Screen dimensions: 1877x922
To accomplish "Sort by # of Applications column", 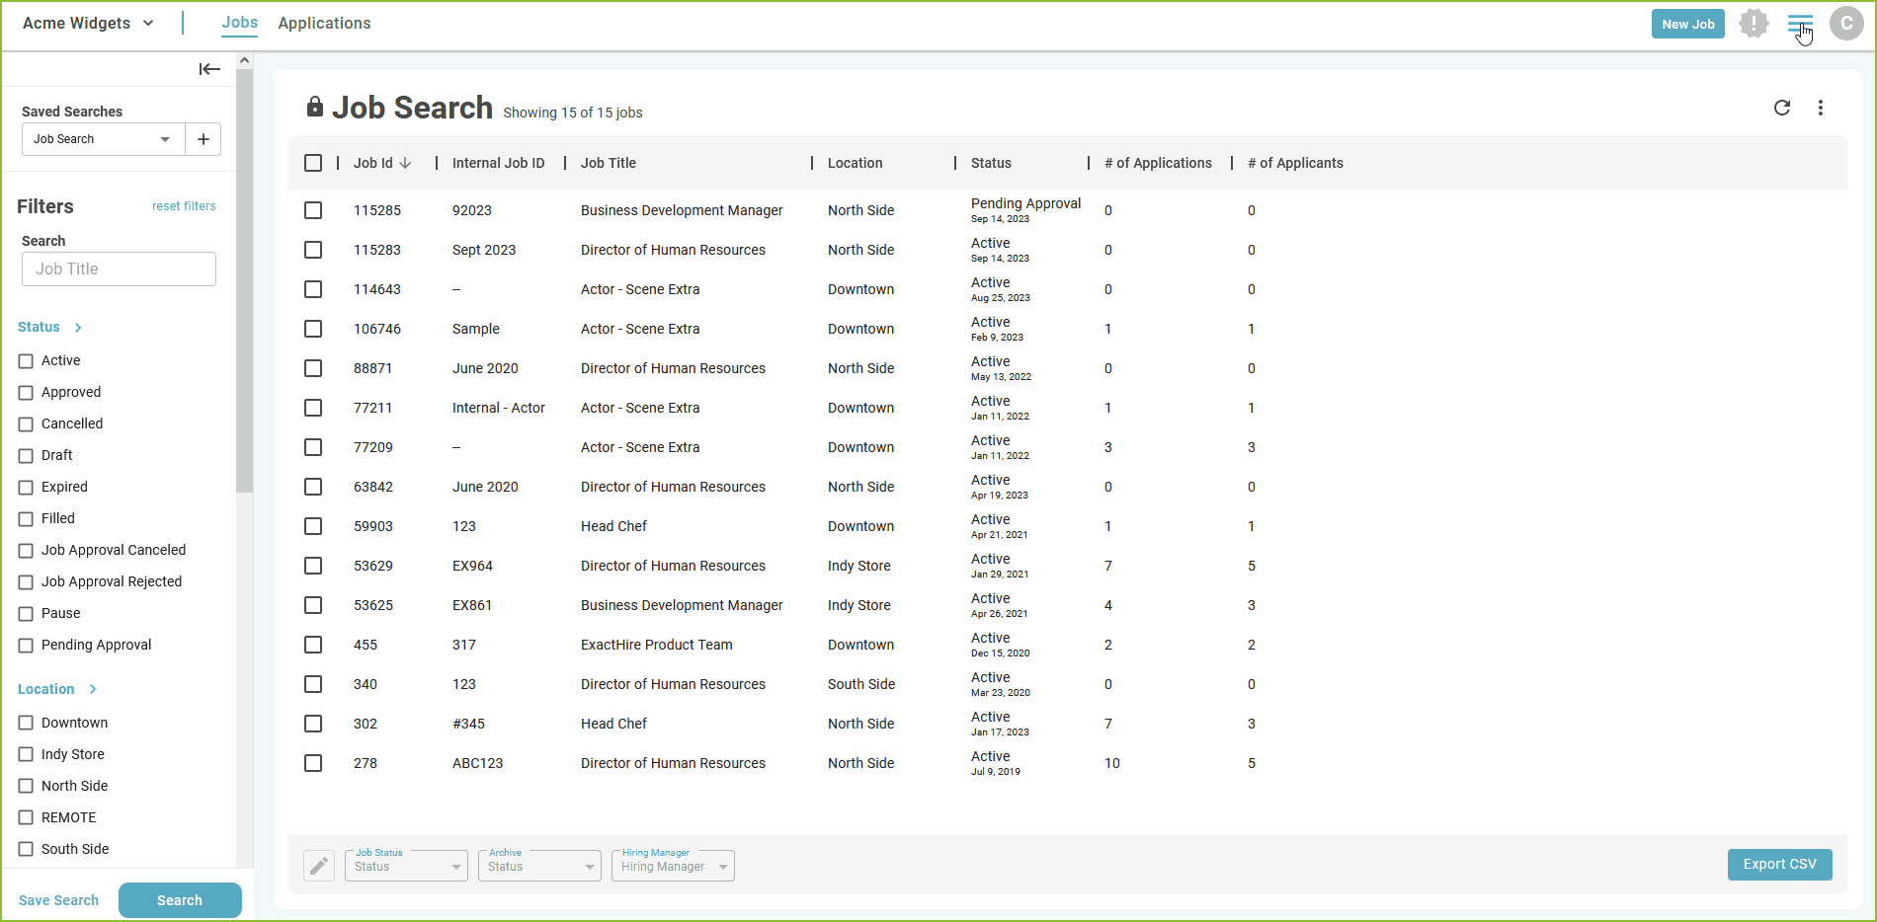I will 1158,163.
